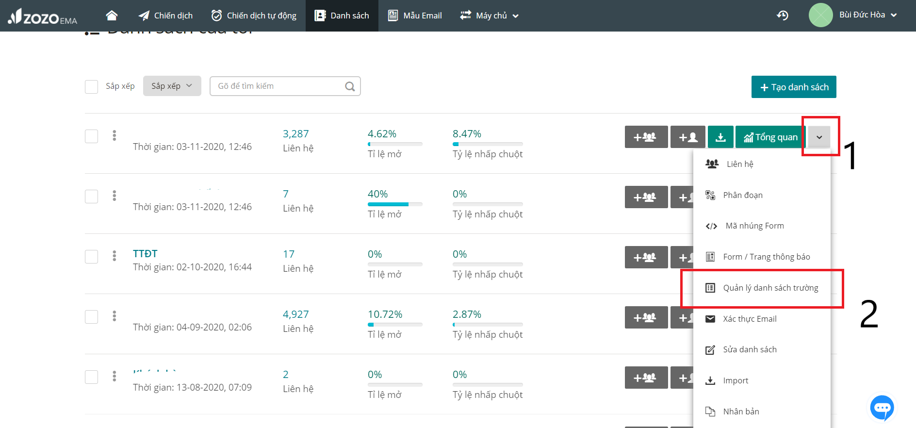The height and width of the screenshot is (428, 916).
Task: Add multiple contacts to 4,927-contact list
Action: [x=646, y=317]
